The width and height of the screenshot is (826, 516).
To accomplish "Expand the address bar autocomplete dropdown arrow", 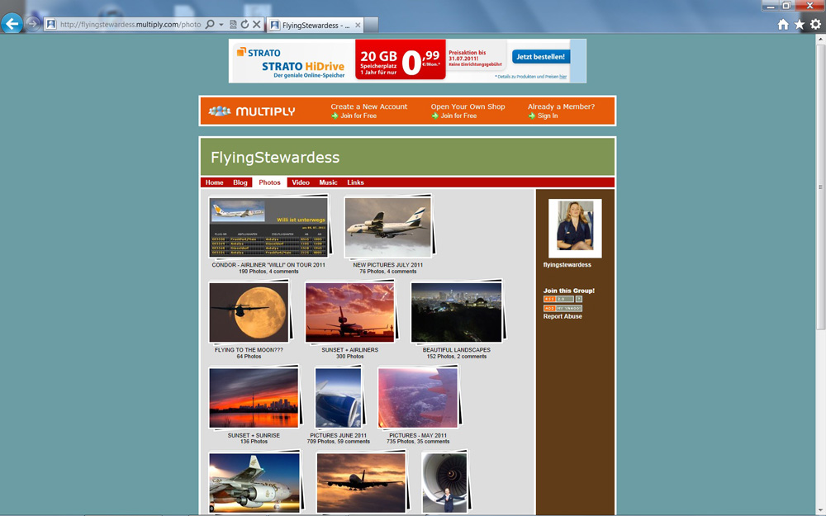I will (221, 25).
